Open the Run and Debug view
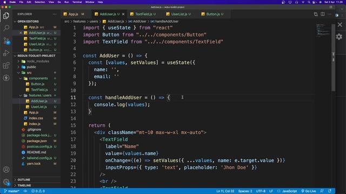Screen dimensions: 346x194 point(6,53)
